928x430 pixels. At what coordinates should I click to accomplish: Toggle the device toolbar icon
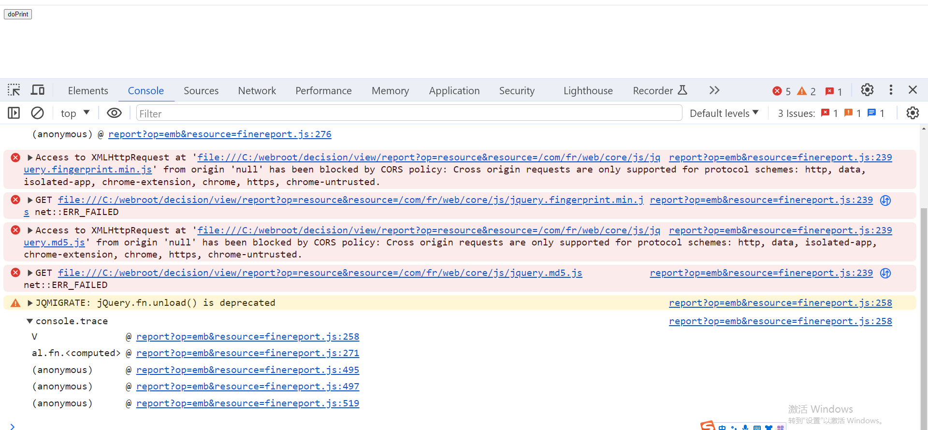click(38, 90)
